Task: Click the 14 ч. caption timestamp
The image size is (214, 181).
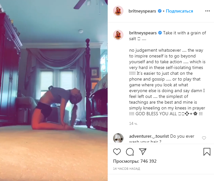Action: (x=133, y=124)
